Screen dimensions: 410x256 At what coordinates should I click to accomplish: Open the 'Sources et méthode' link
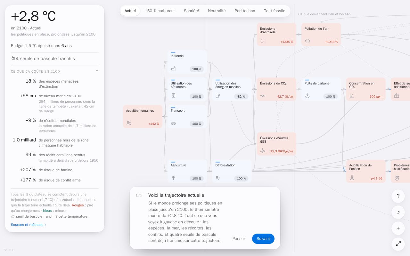(x=28, y=225)
